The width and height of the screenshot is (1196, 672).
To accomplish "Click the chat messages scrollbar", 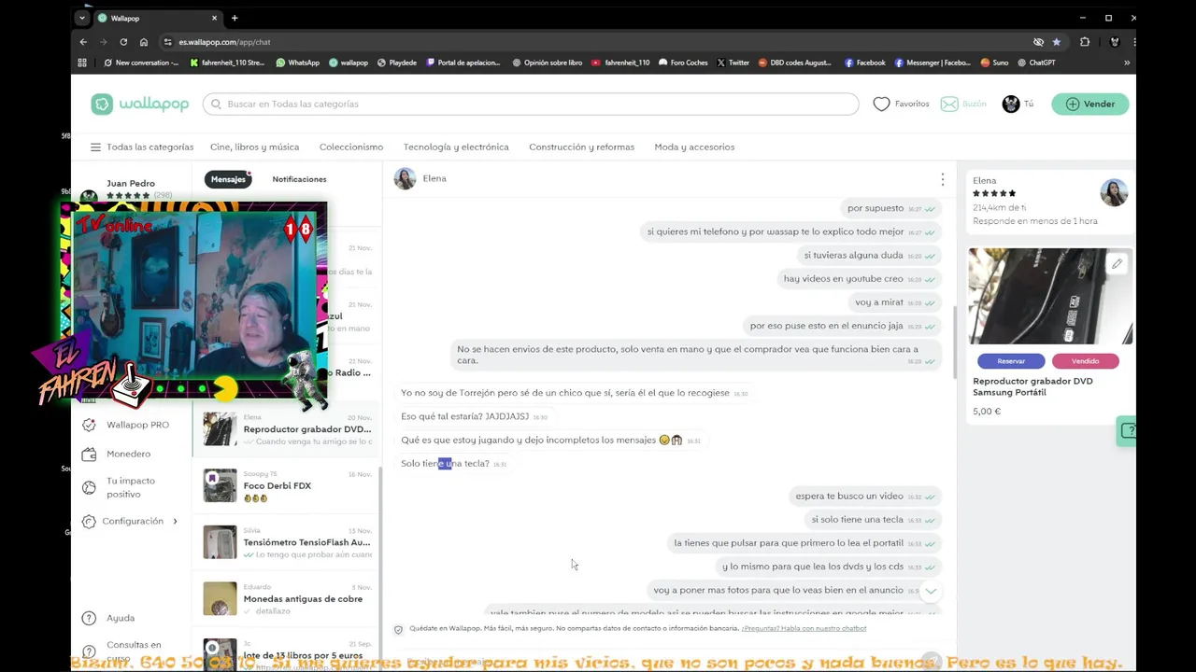I will (954, 341).
